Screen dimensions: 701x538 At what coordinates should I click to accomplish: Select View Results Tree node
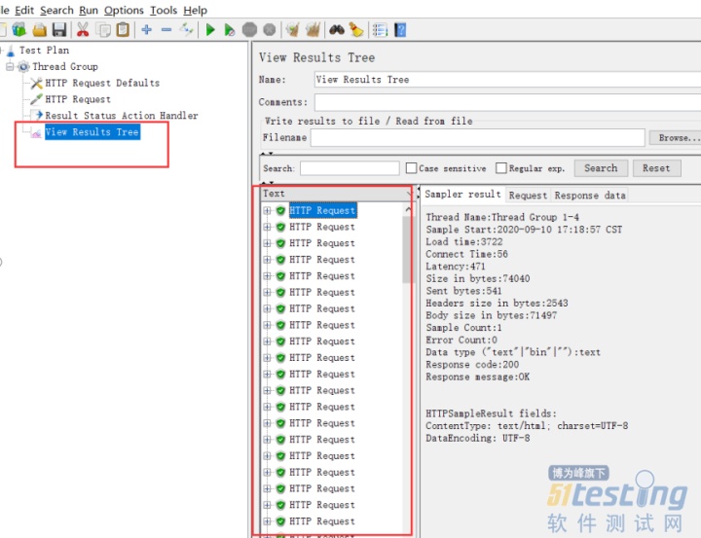(x=92, y=132)
